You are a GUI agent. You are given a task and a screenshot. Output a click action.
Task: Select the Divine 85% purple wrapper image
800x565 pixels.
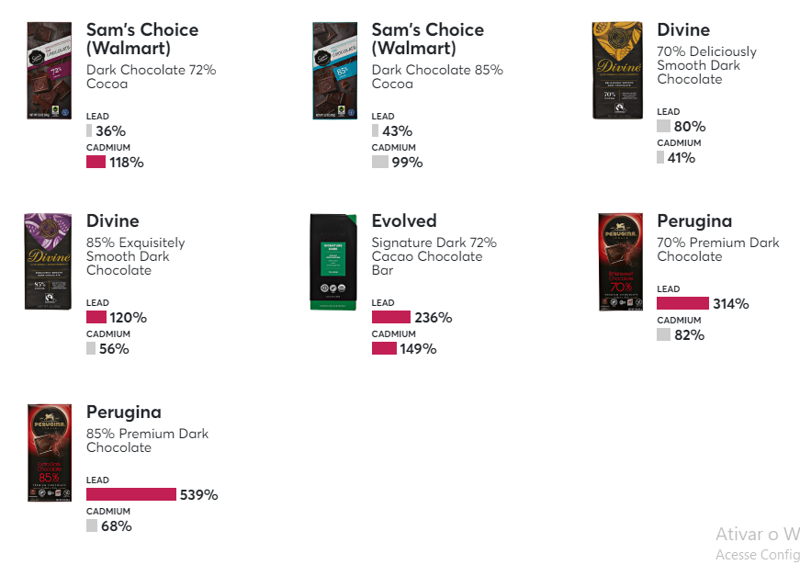coord(50,262)
